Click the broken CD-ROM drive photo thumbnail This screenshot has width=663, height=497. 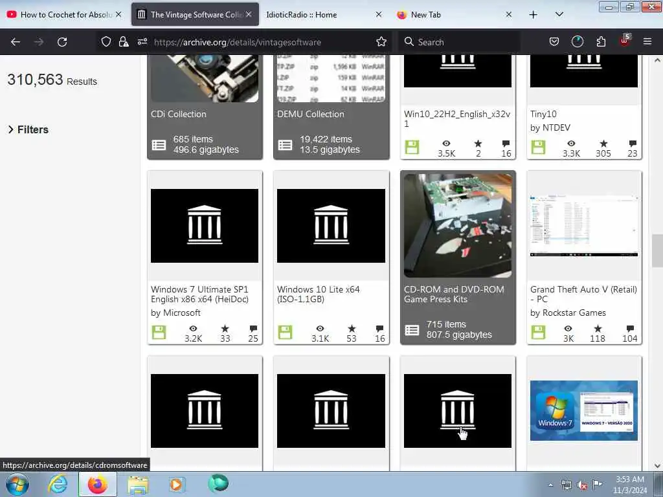coord(458,226)
